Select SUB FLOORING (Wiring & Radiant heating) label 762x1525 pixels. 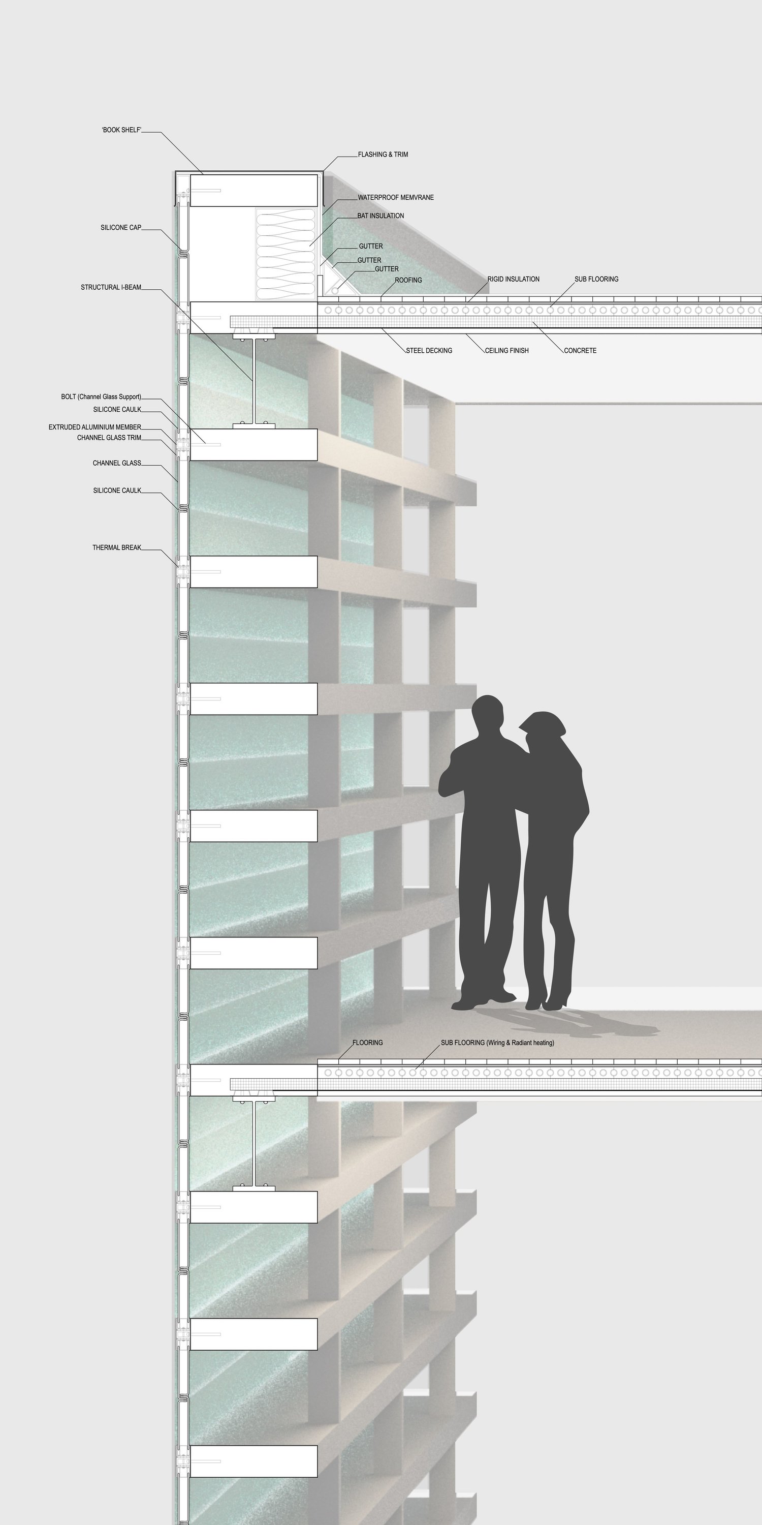pyautogui.click(x=497, y=1043)
